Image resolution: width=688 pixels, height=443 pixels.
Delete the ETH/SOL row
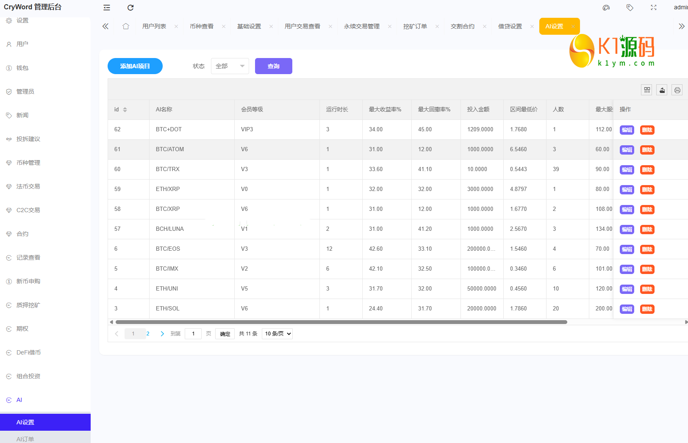[647, 309]
